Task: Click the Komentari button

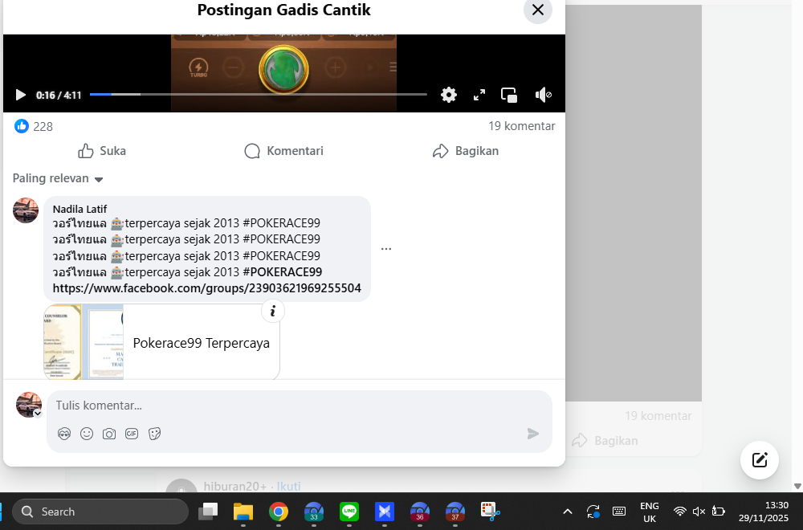Action: coord(283,151)
